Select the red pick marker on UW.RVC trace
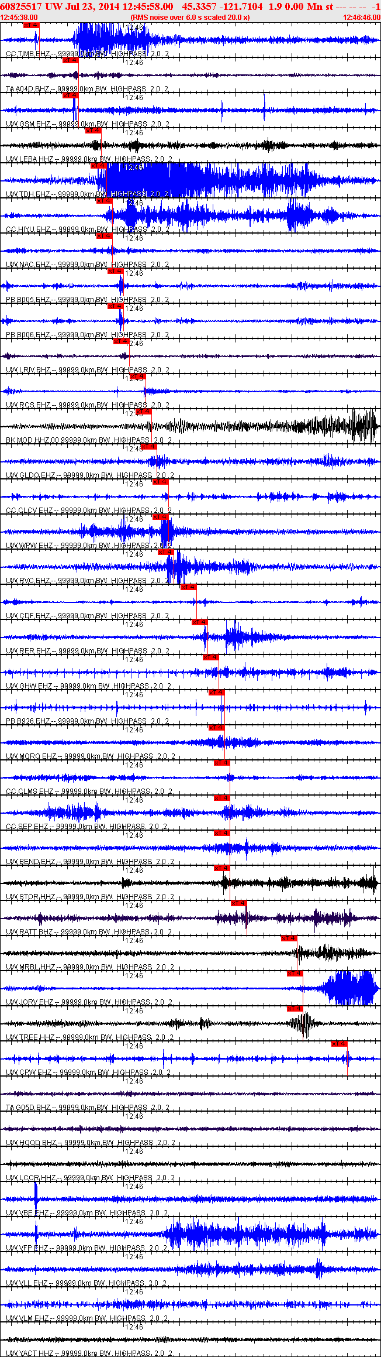Screen dimensions: 381x1357 point(165,552)
